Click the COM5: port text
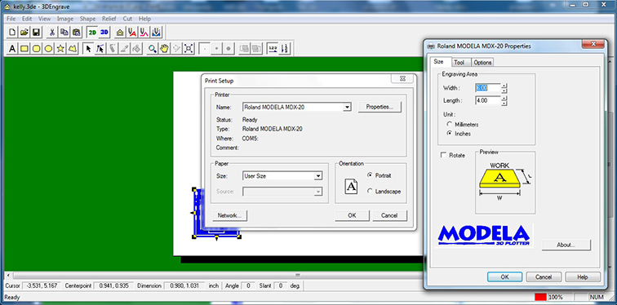This screenshot has height=305, width=617. coord(251,139)
